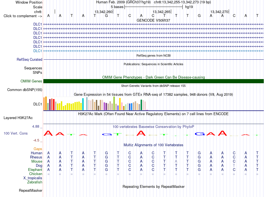
Task: Select the light-blue DLC1 transcript label
Action: coord(38,51)
